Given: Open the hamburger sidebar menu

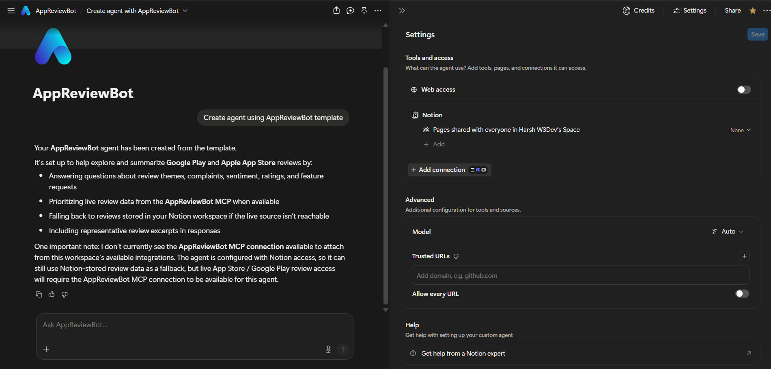Looking at the screenshot, I should [11, 11].
